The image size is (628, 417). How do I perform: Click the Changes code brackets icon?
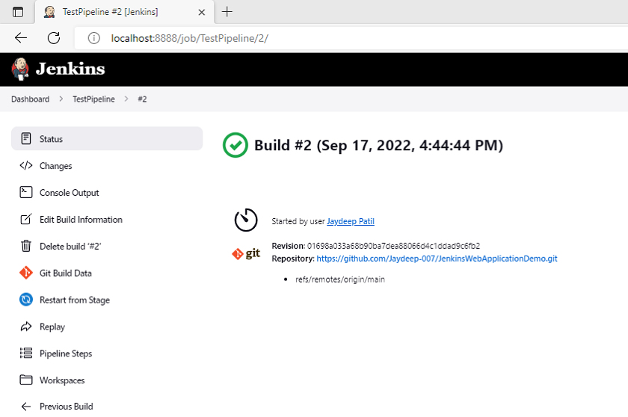26,165
